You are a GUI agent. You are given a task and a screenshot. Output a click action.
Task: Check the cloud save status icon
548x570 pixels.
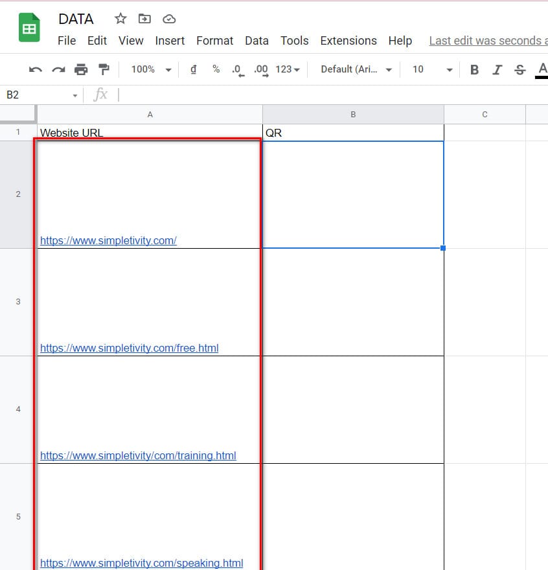click(x=169, y=19)
